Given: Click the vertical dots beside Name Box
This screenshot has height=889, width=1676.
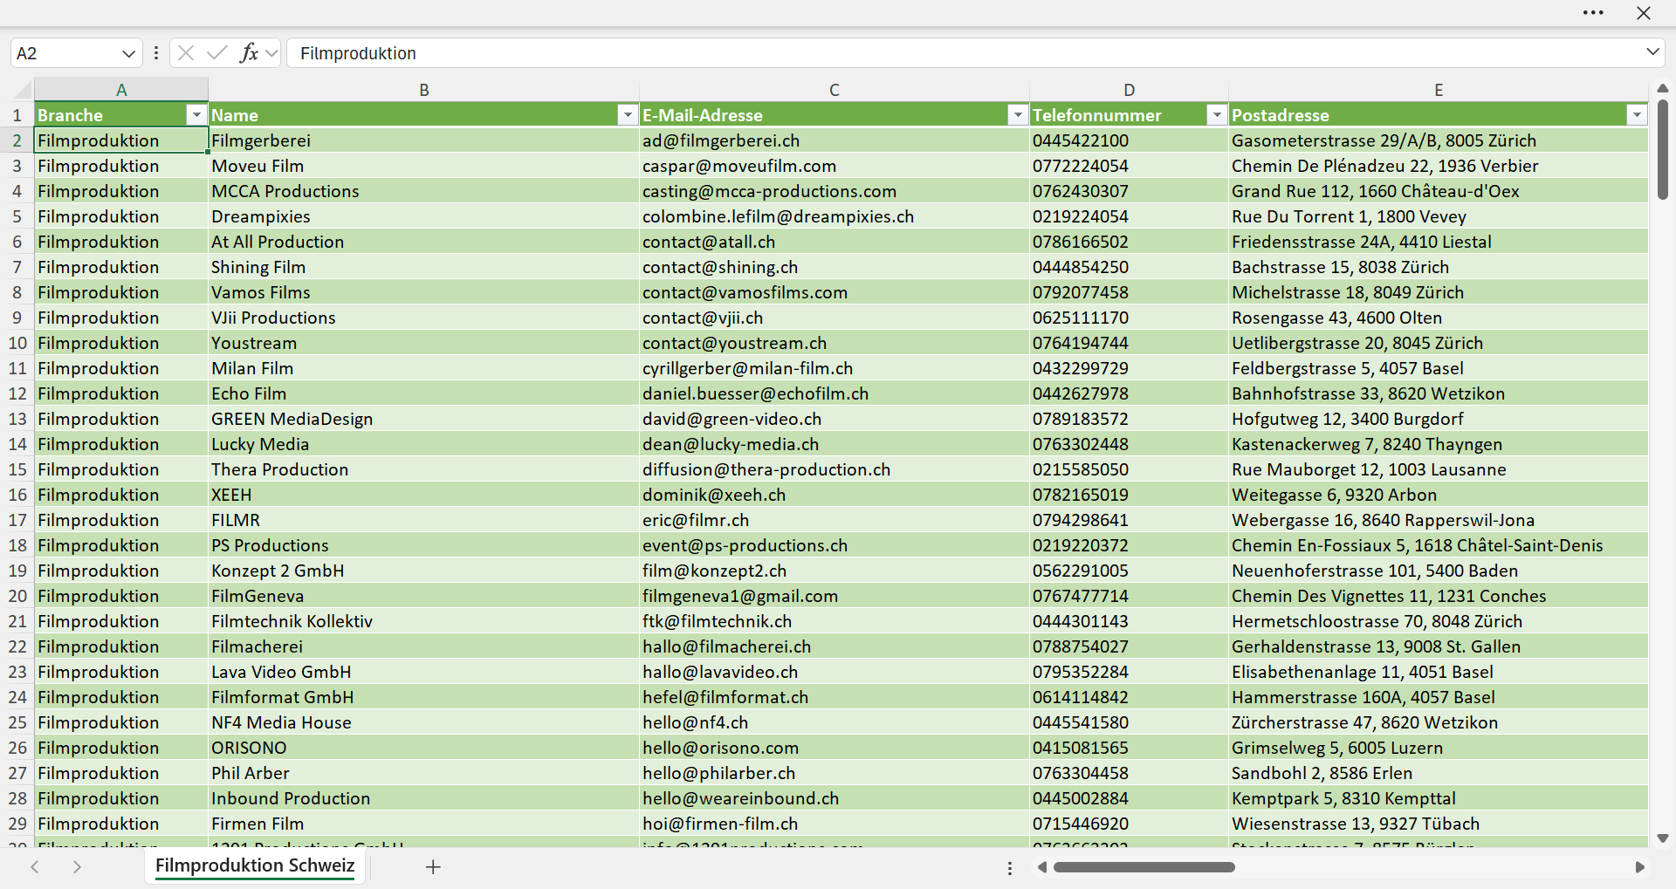Looking at the screenshot, I should click(156, 53).
